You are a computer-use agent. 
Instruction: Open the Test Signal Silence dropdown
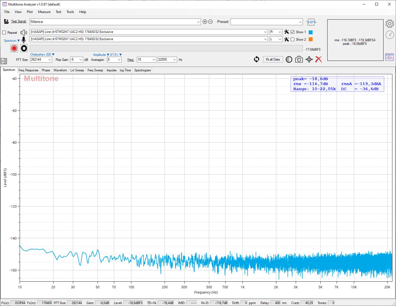[x=115, y=22]
